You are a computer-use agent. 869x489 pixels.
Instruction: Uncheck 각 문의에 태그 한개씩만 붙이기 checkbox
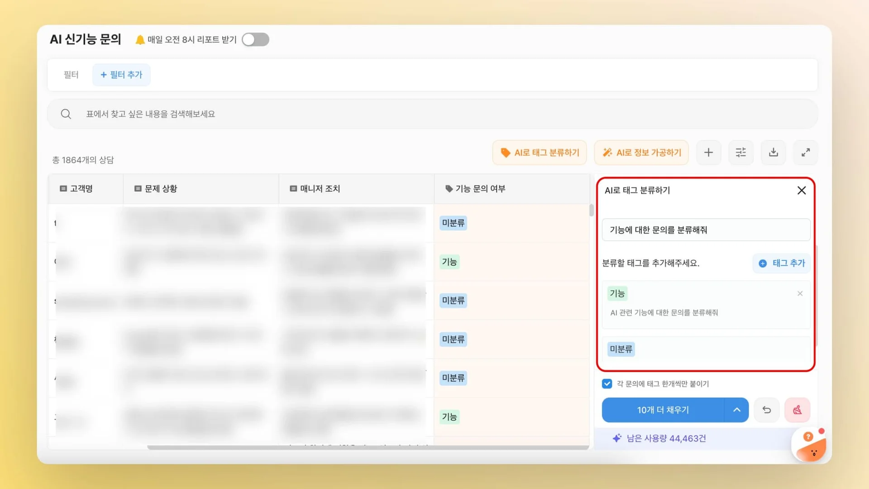(607, 384)
